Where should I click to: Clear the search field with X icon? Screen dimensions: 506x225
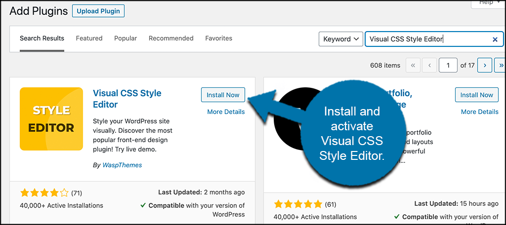click(x=495, y=39)
